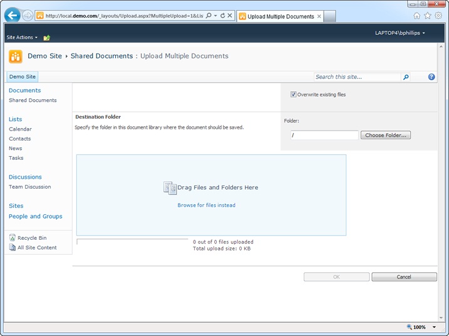Open the Documents heading in sidebar

[x=24, y=91]
